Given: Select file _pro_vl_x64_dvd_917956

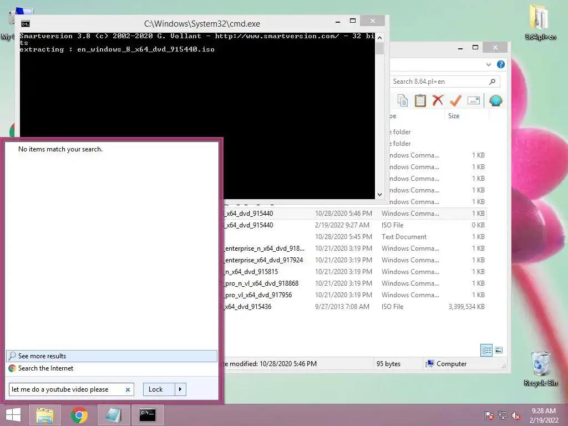Looking at the screenshot, I should point(355,295).
